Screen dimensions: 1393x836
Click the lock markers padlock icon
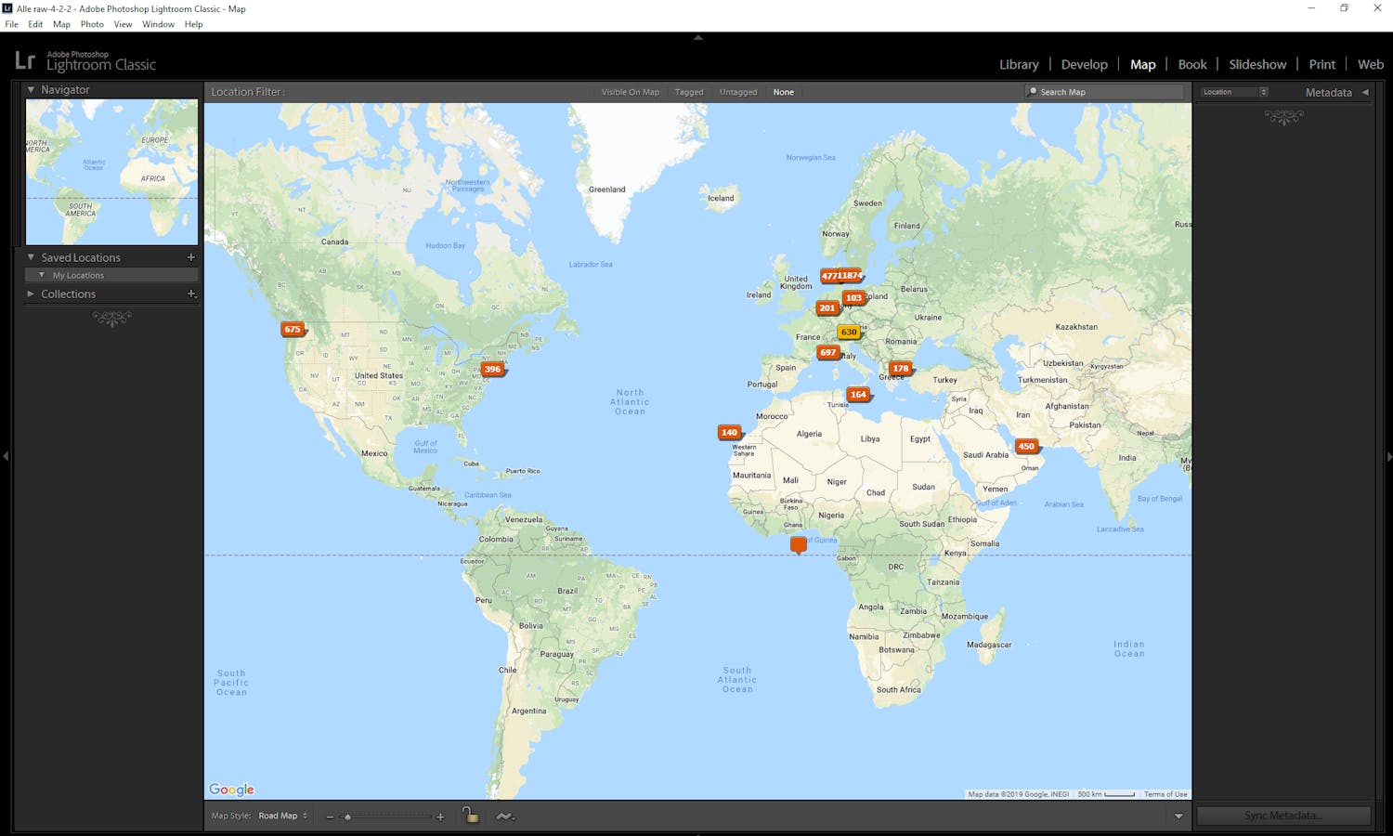(471, 816)
